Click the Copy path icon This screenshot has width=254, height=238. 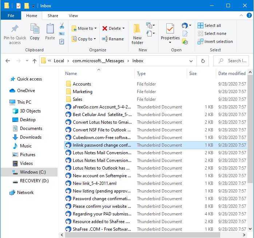click(x=62, y=34)
